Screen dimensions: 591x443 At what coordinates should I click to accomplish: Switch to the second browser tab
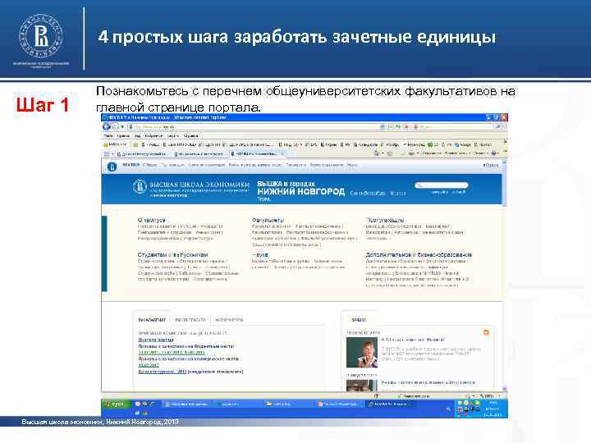tap(199, 153)
